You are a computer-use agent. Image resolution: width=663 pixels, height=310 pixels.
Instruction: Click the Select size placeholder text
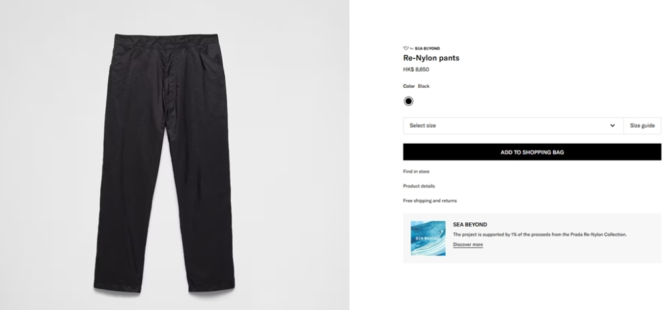422,126
